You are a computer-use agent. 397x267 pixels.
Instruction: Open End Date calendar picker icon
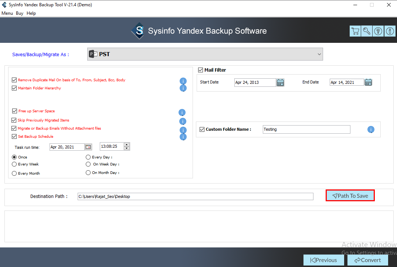(x=368, y=82)
